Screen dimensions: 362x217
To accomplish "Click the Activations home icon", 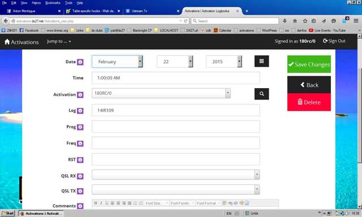I will 7,42.
